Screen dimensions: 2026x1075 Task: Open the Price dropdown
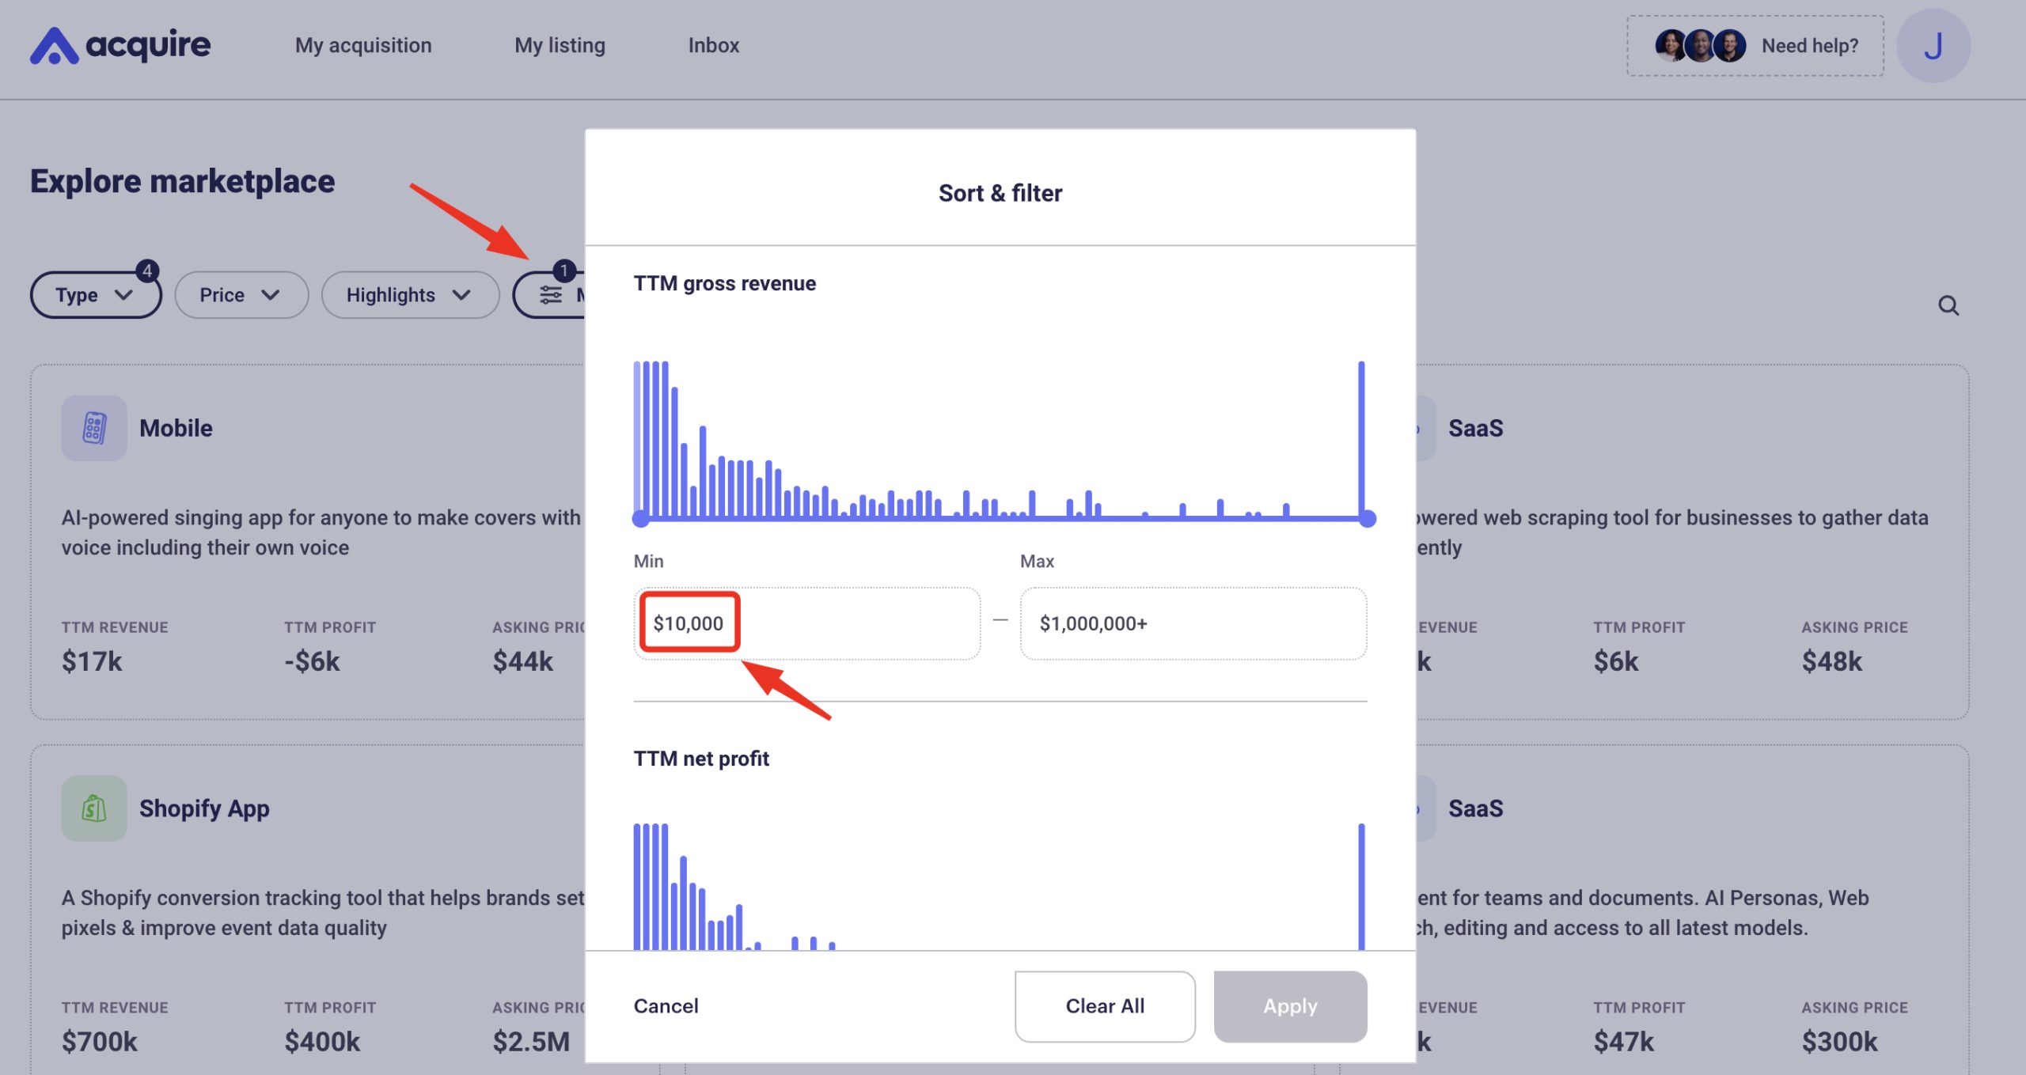[x=241, y=295]
